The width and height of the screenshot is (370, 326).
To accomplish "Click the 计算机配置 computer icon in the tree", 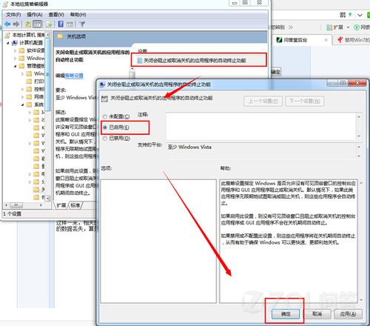I will (x=15, y=43).
